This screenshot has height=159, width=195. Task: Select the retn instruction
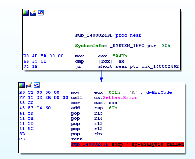77,139
